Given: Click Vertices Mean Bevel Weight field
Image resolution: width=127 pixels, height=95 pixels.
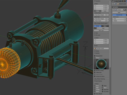Looking at the screenshot, I should pos(101,15).
